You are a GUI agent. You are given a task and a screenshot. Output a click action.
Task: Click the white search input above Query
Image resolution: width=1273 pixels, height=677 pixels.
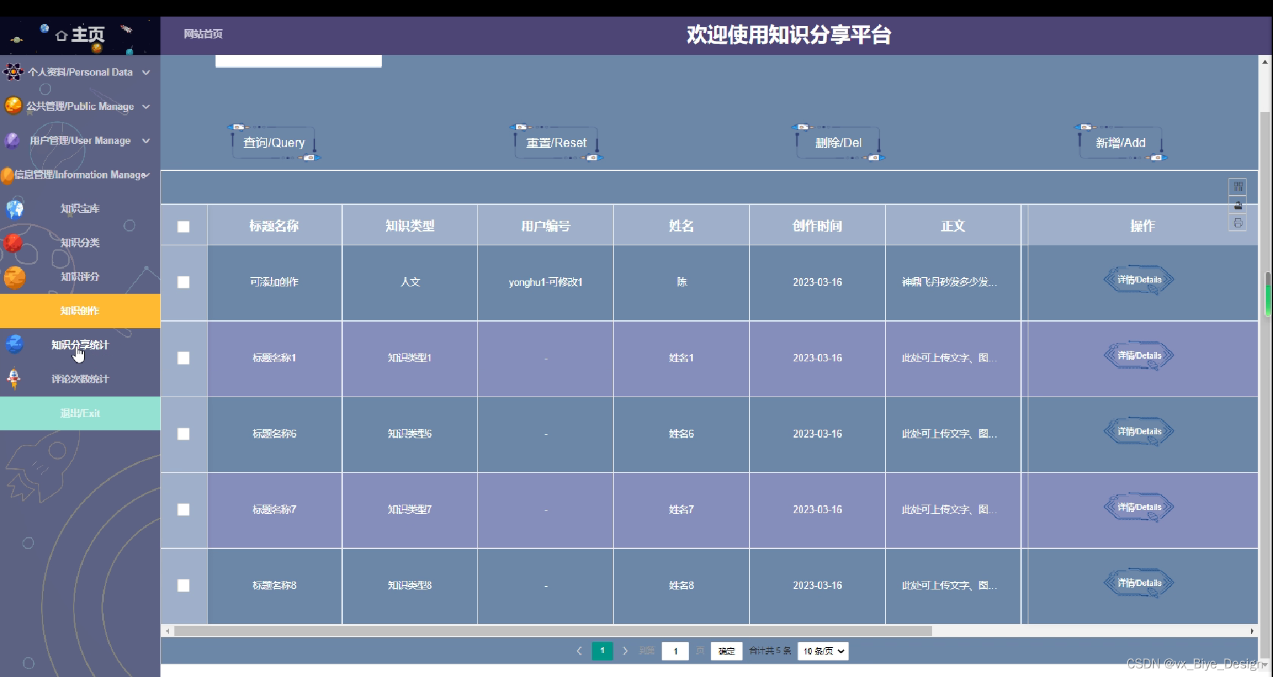point(298,61)
